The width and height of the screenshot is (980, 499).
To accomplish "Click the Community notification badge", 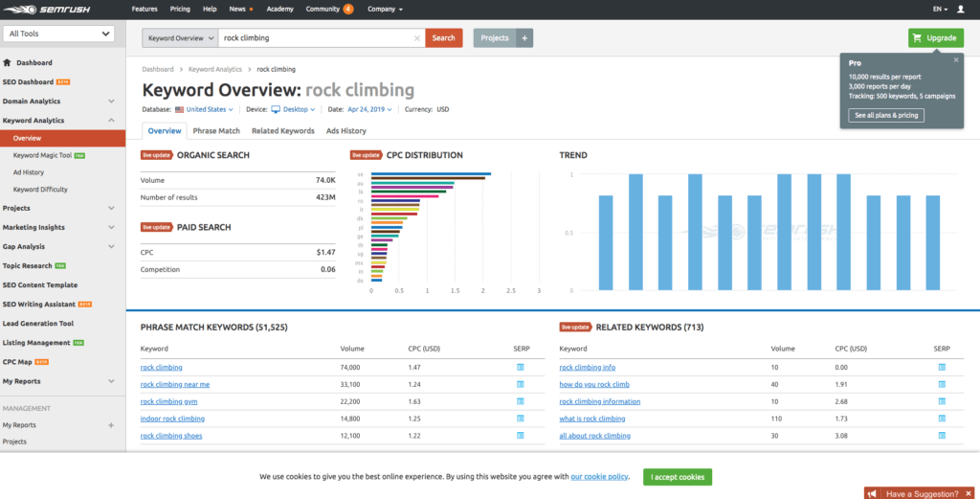I will pos(348,10).
